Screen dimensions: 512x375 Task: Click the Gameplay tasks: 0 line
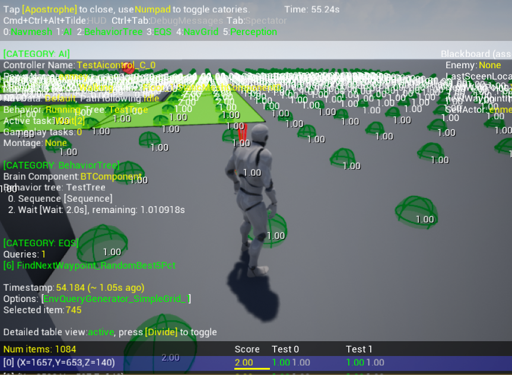pyautogui.click(x=43, y=132)
